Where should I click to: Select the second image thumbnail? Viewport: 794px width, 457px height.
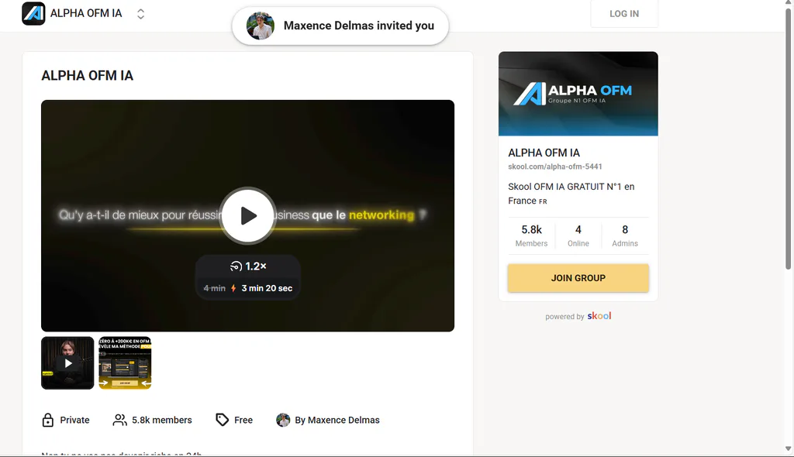[x=125, y=363]
